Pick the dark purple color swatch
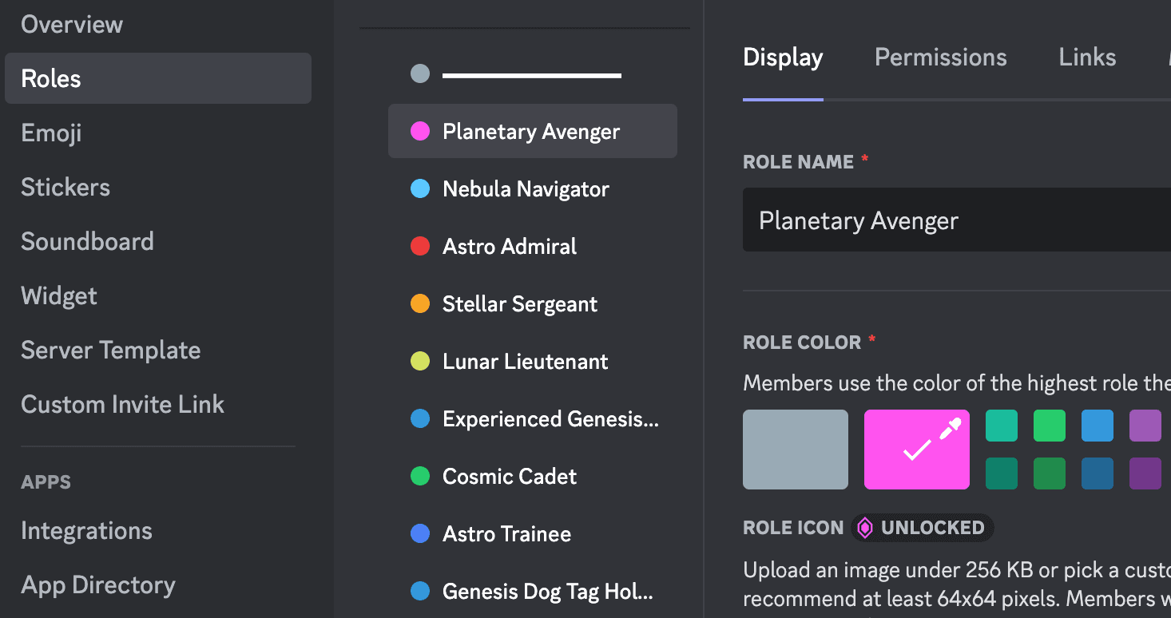The image size is (1171, 618). [x=1145, y=473]
